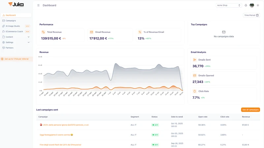Open Campaigns in sidebar
This screenshot has height=148, width=264.
[x=16, y=21]
